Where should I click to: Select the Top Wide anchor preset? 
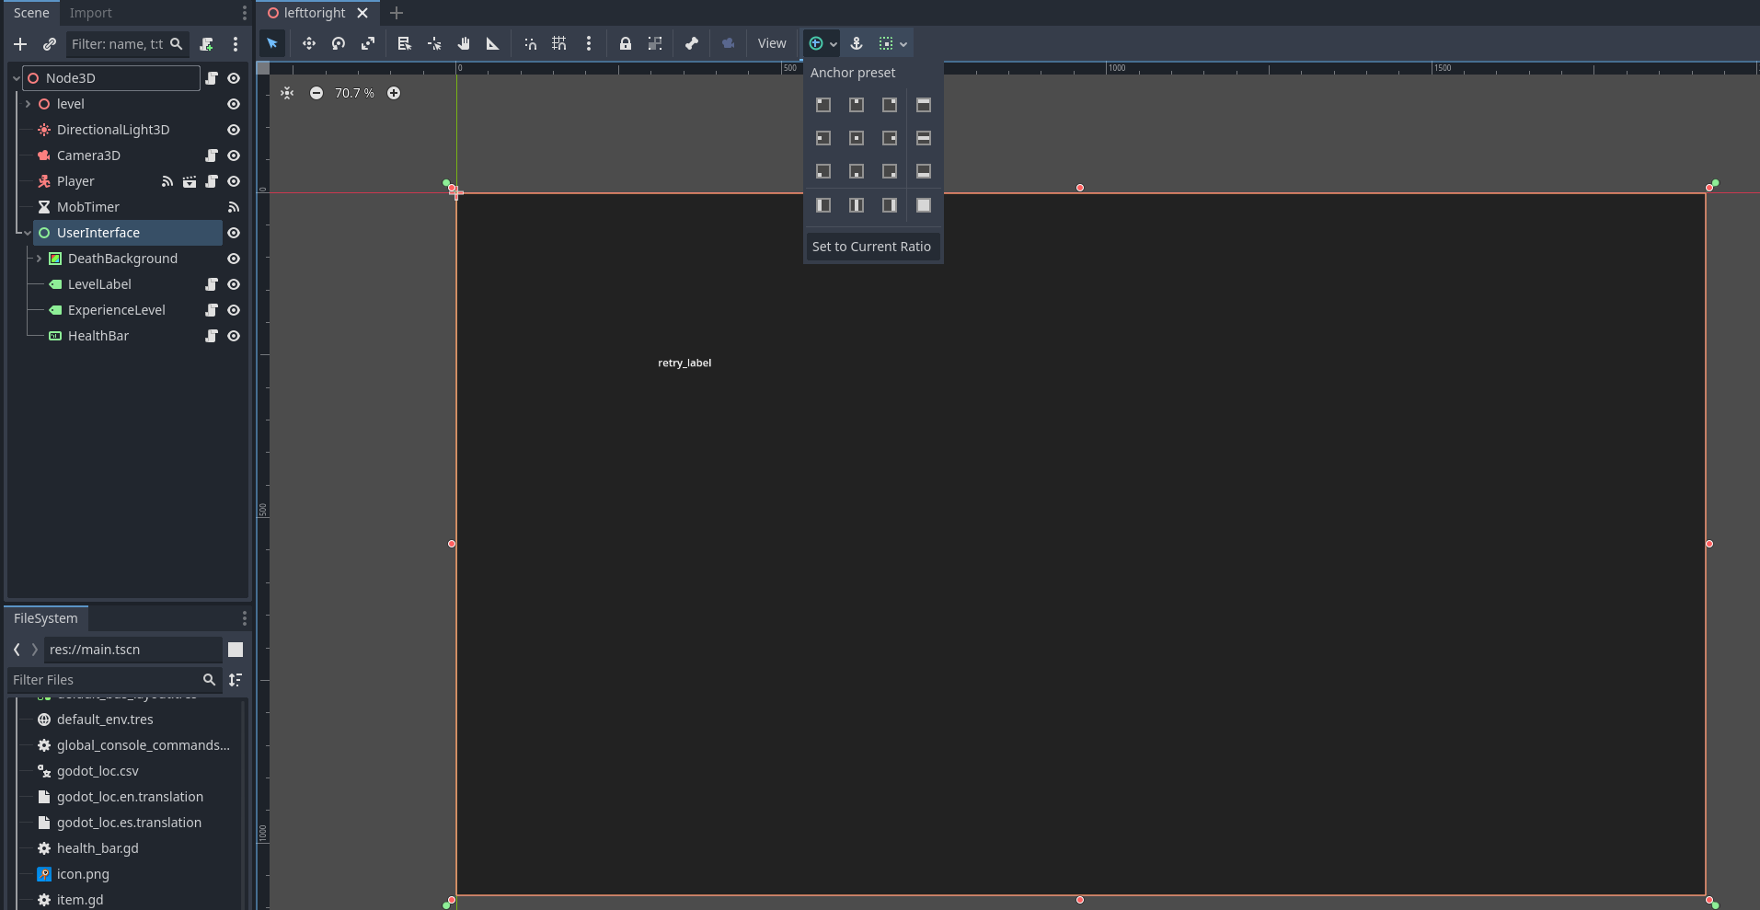point(924,105)
